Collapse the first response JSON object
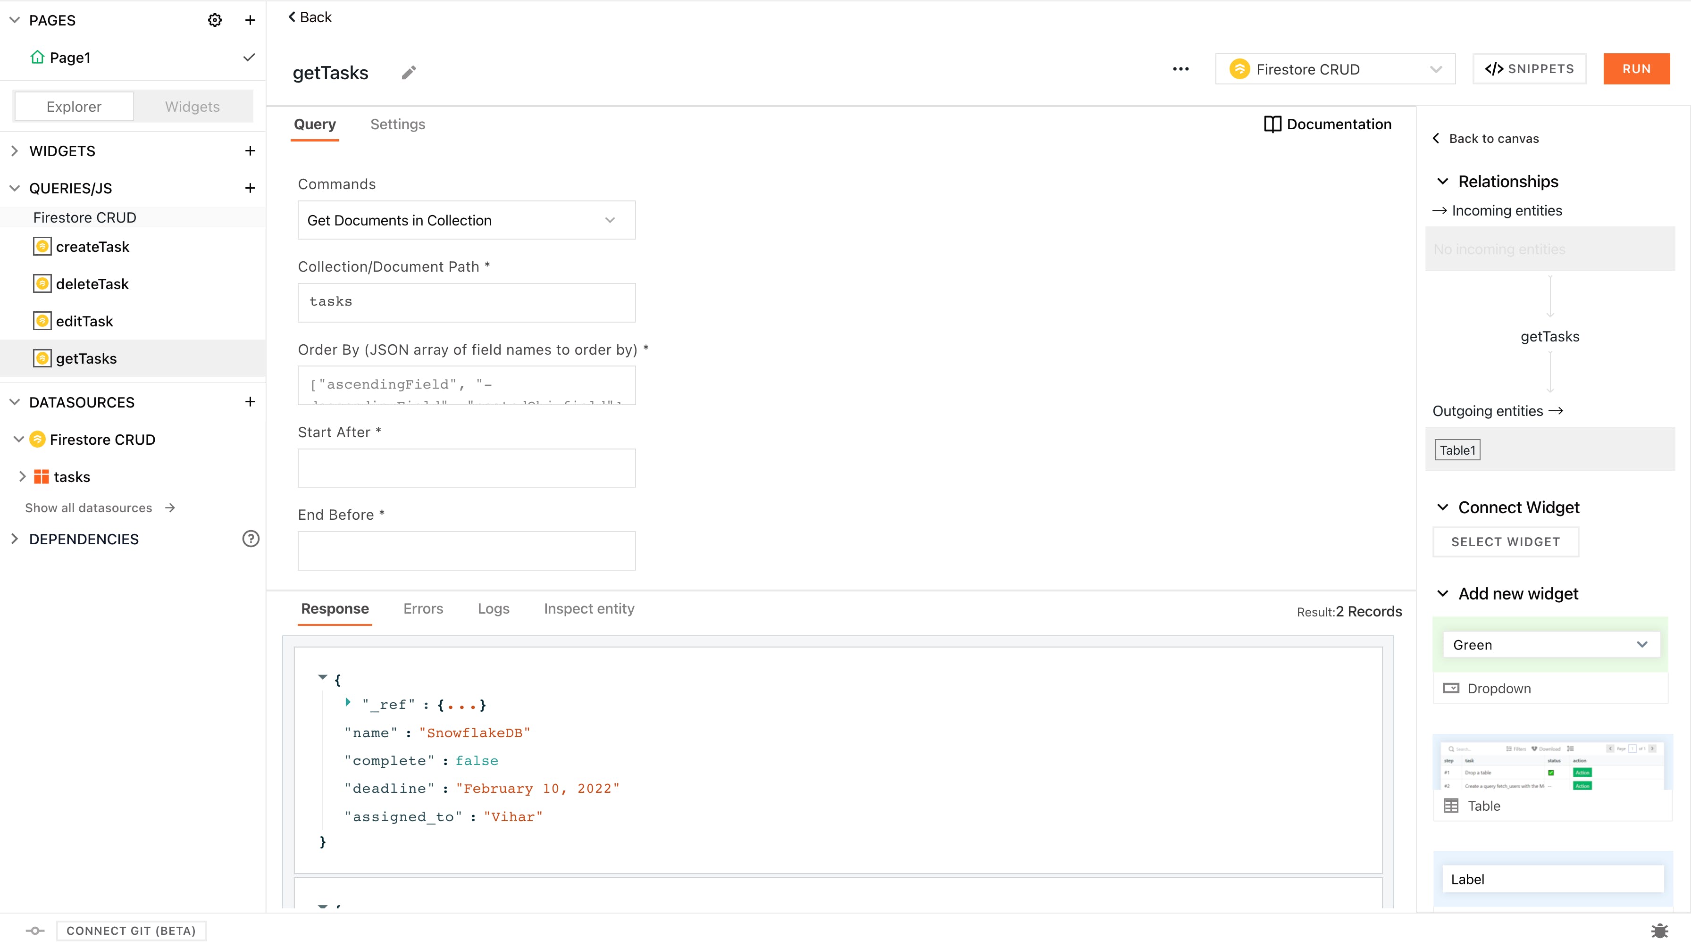The image size is (1691, 948). (322, 677)
